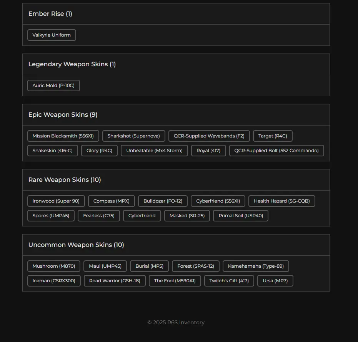Click the Valkyrie Uniform tag
Viewport: 358px width, 342px height.
52,35
